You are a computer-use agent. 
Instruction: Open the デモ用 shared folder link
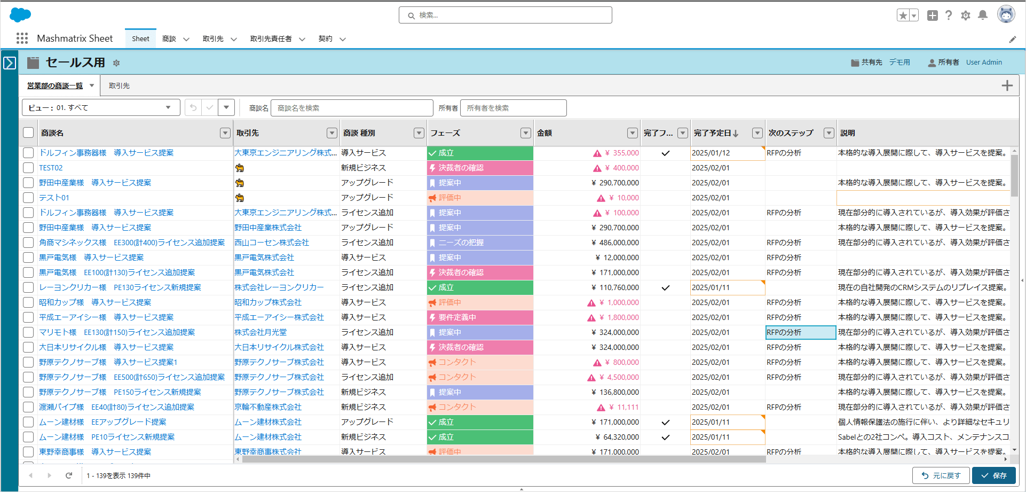(x=899, y=63)
